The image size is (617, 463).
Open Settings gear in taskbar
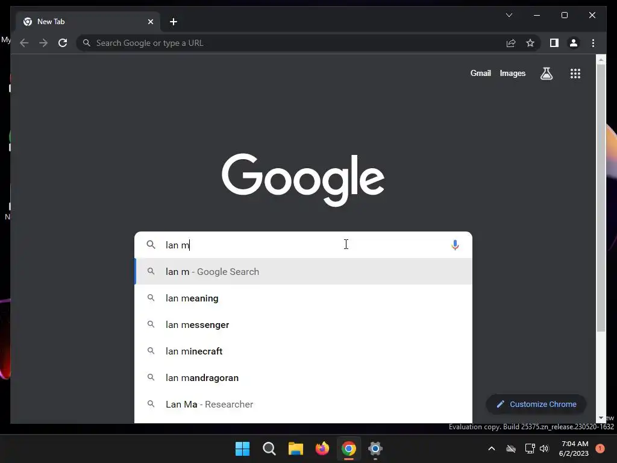point(375,449)
